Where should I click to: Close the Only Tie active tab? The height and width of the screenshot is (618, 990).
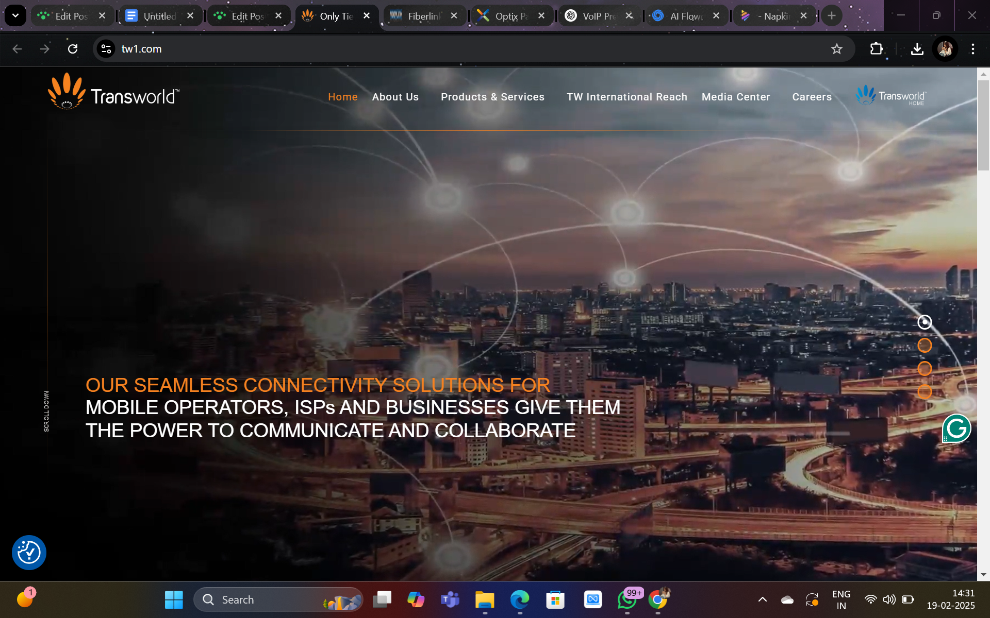tap(367, 16)
